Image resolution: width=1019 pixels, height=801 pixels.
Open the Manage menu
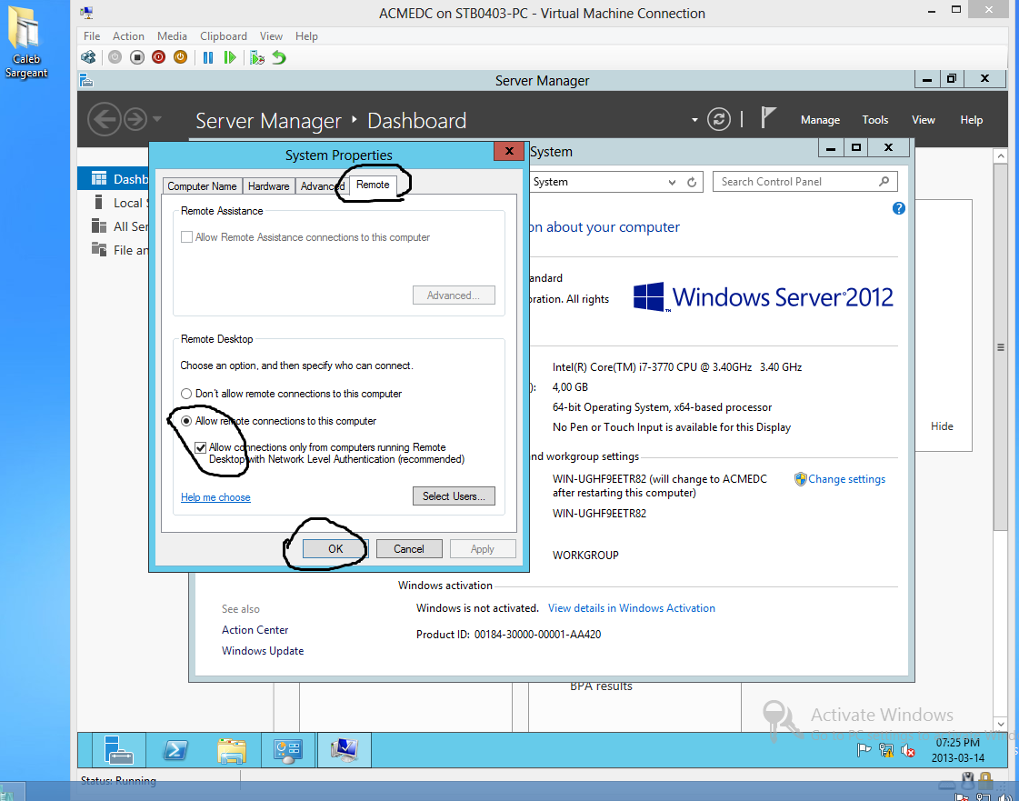coord(820,120)
